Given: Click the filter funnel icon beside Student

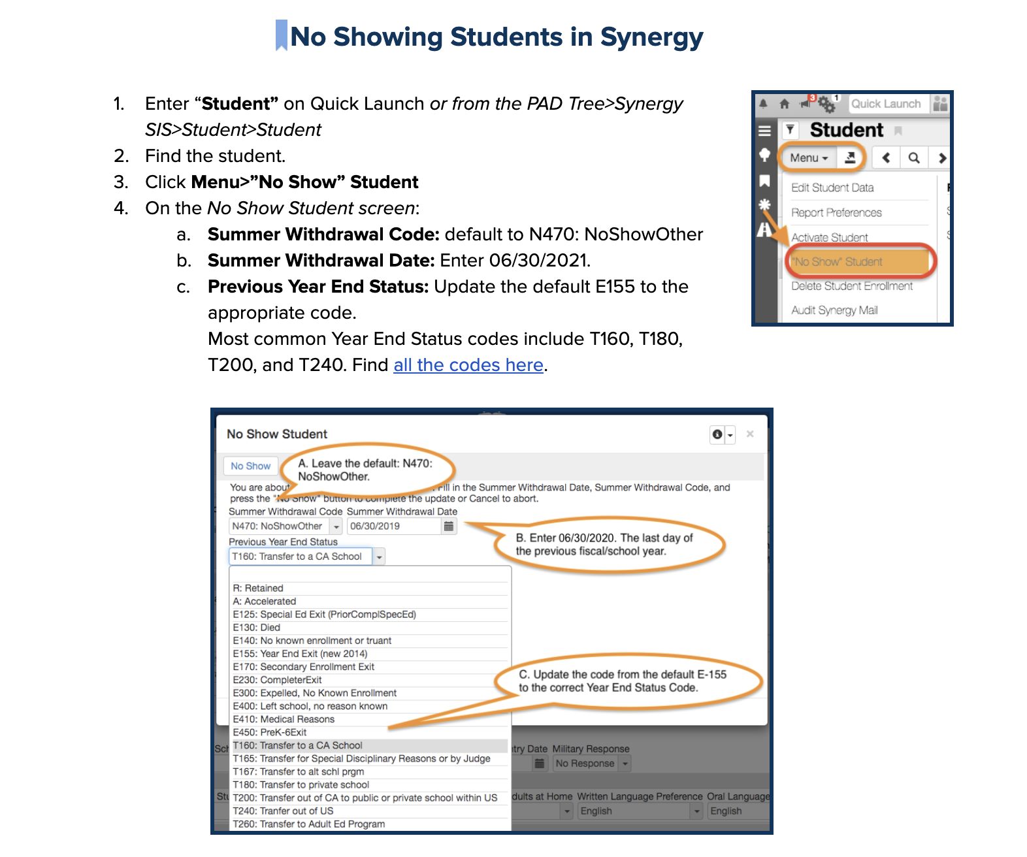Looking at the screenshot, I should 791,129.
